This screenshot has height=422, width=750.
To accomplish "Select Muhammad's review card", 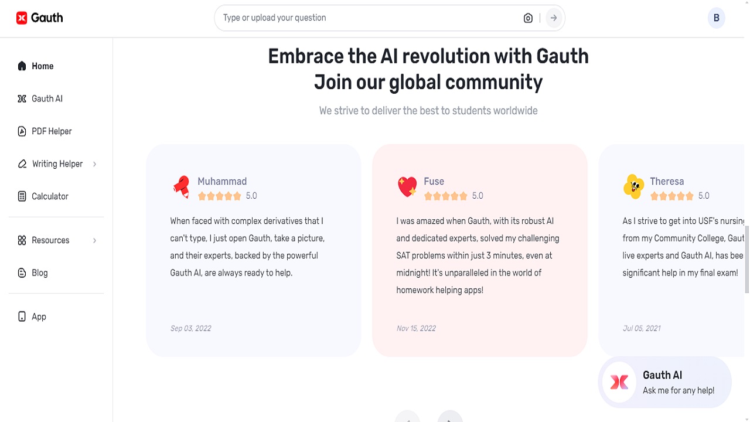I will [253, 251].
